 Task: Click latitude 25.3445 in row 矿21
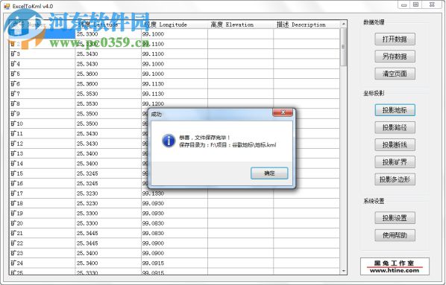[x=87, y=233]
